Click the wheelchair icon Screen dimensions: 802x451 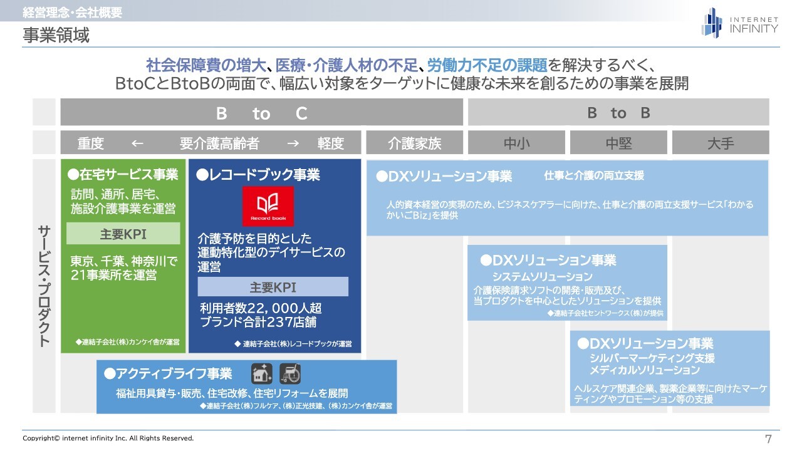289,374
